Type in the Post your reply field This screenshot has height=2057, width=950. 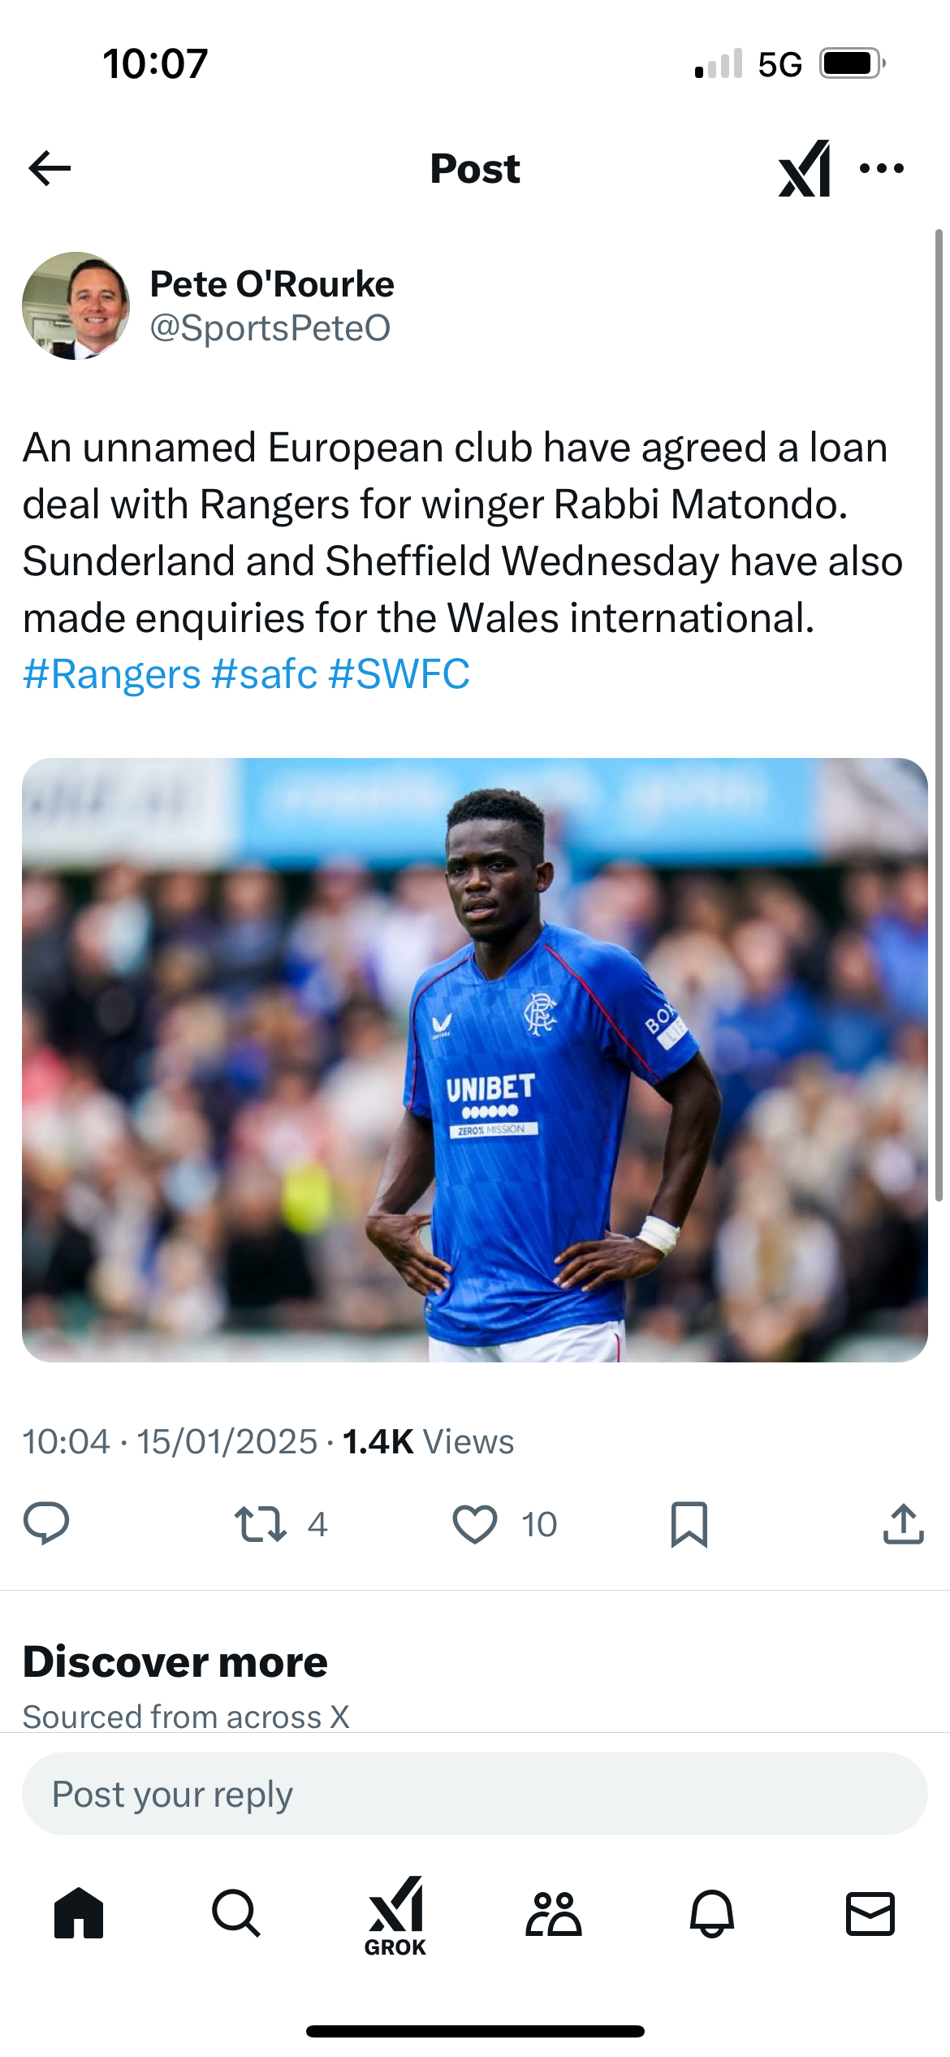pos(475,1793)
